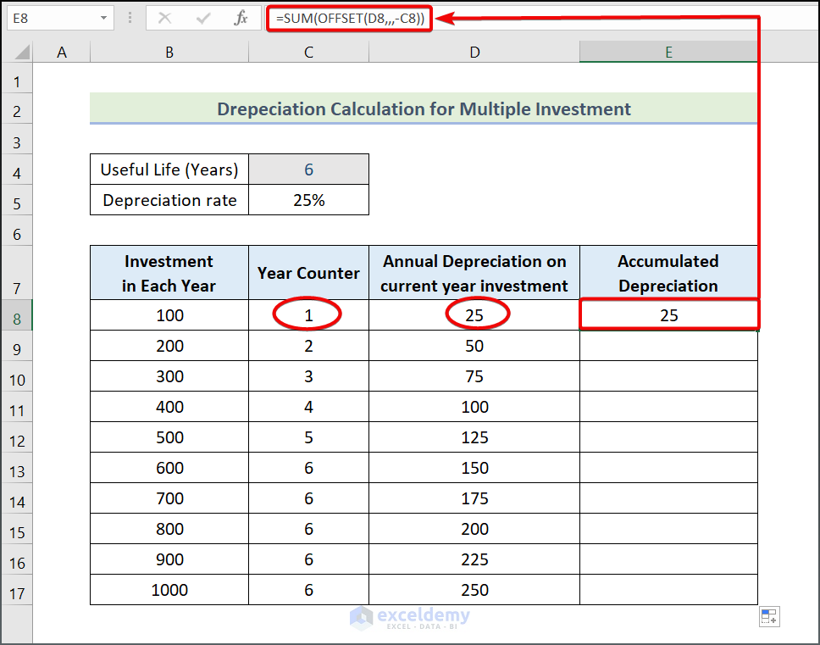Select row 17 header
The height and width of the screenshot is (645, 820).
[17, 593]
